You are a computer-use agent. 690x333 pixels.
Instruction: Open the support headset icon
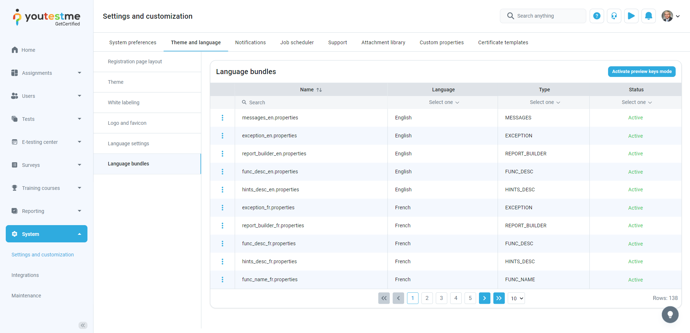614,16
